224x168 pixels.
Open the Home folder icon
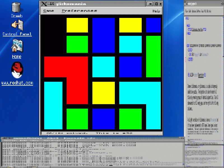click(x=17, y=46)
